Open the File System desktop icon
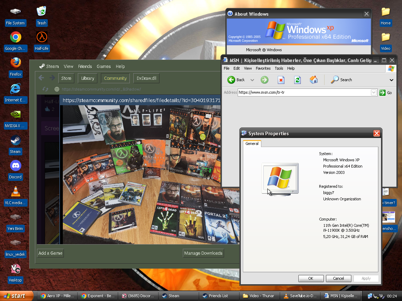The height and width of the screenshot is (301, 402). click(15, 16)
